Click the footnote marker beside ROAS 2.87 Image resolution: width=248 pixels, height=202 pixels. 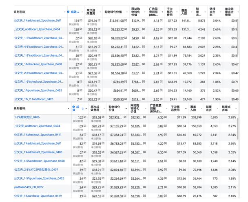click(x=161, y=81)
